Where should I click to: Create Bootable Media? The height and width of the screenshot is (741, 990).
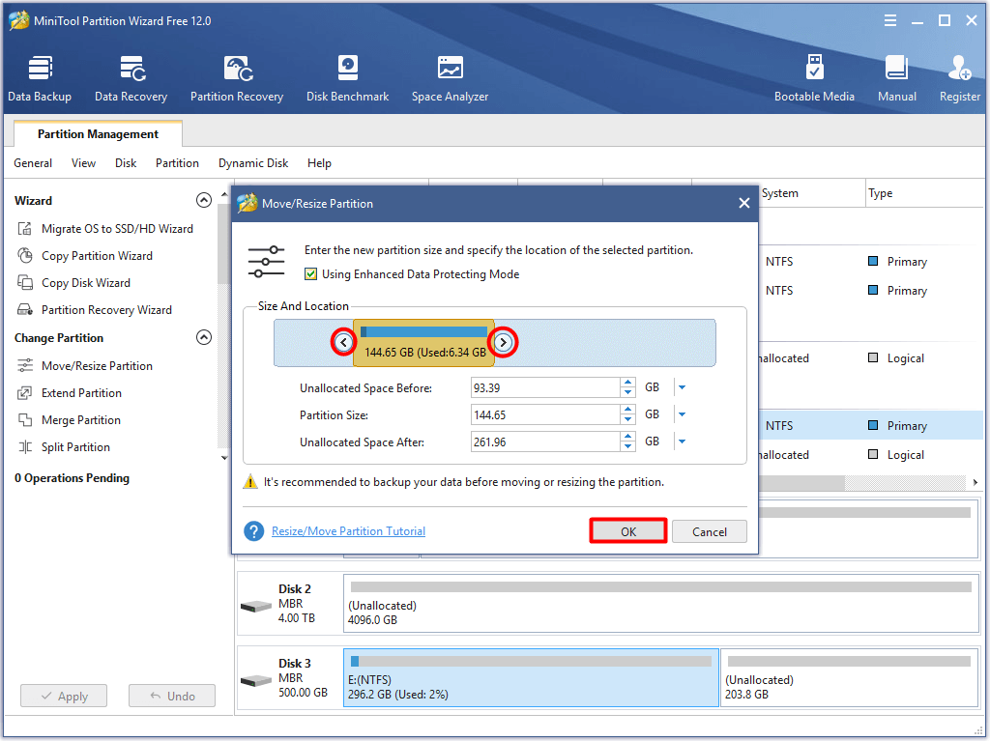point(814,79)
